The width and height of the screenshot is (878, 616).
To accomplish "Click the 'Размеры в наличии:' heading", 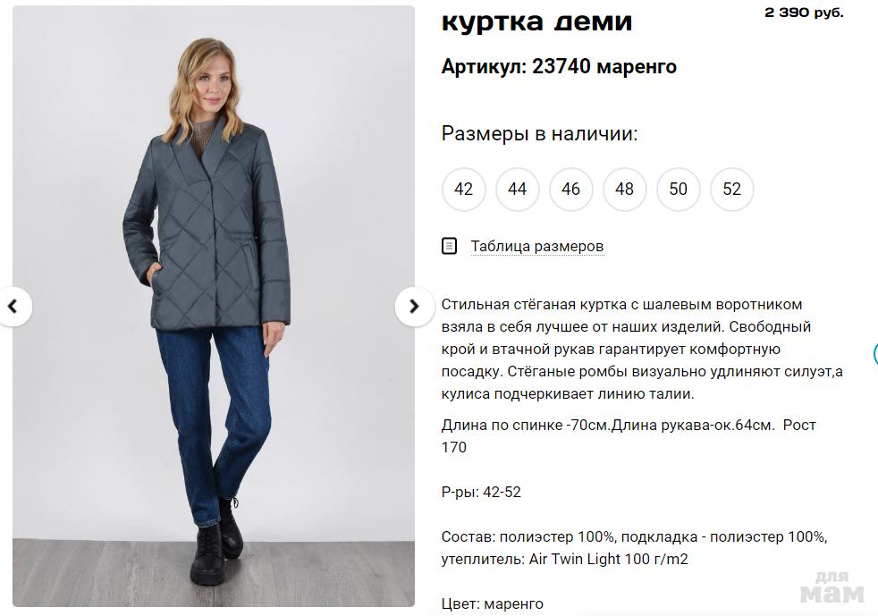I will pos(539,134).
